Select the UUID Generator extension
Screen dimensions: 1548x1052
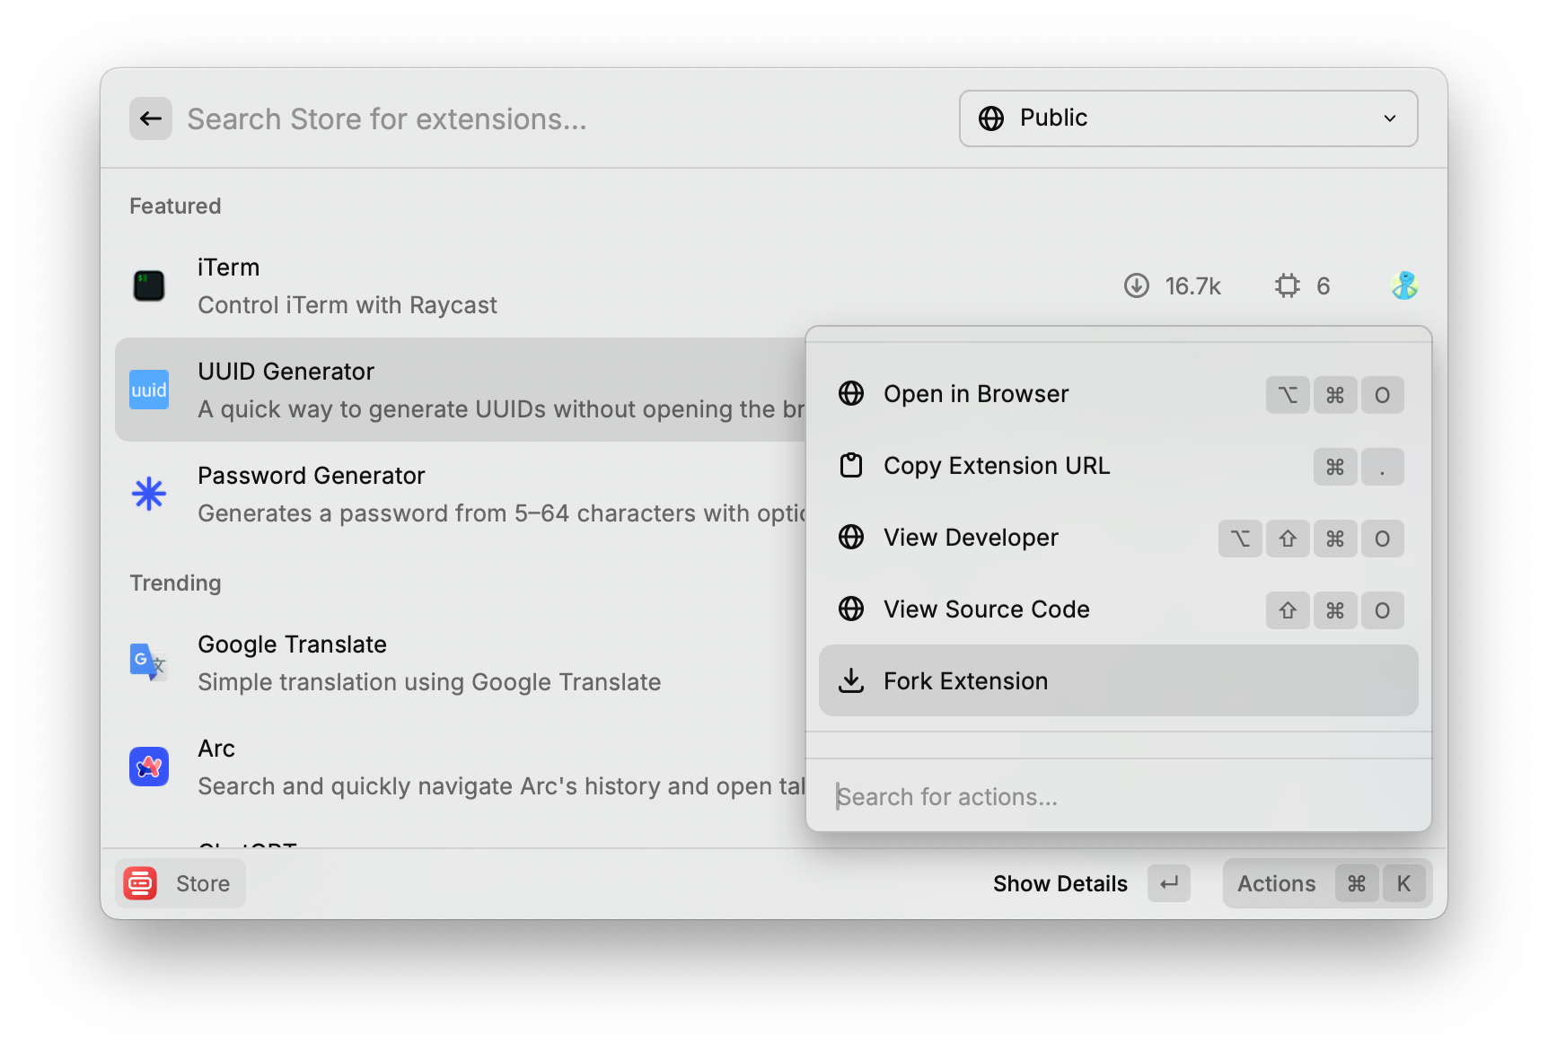pyautogui.click(x=461, y=390)
